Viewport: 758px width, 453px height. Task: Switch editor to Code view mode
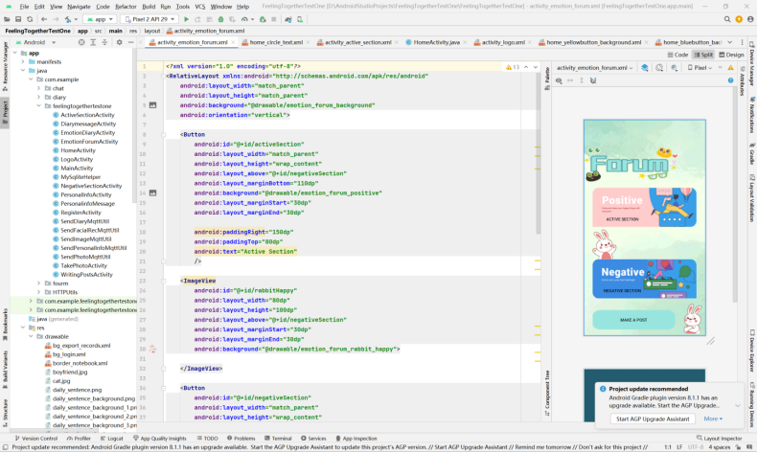coord(678,55)
